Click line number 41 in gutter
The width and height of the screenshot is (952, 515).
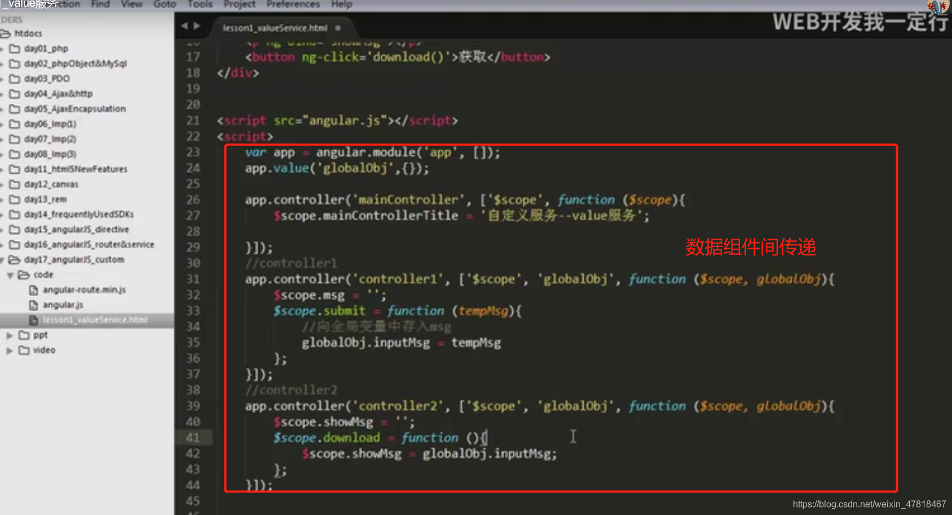click(x=193, y=438)
